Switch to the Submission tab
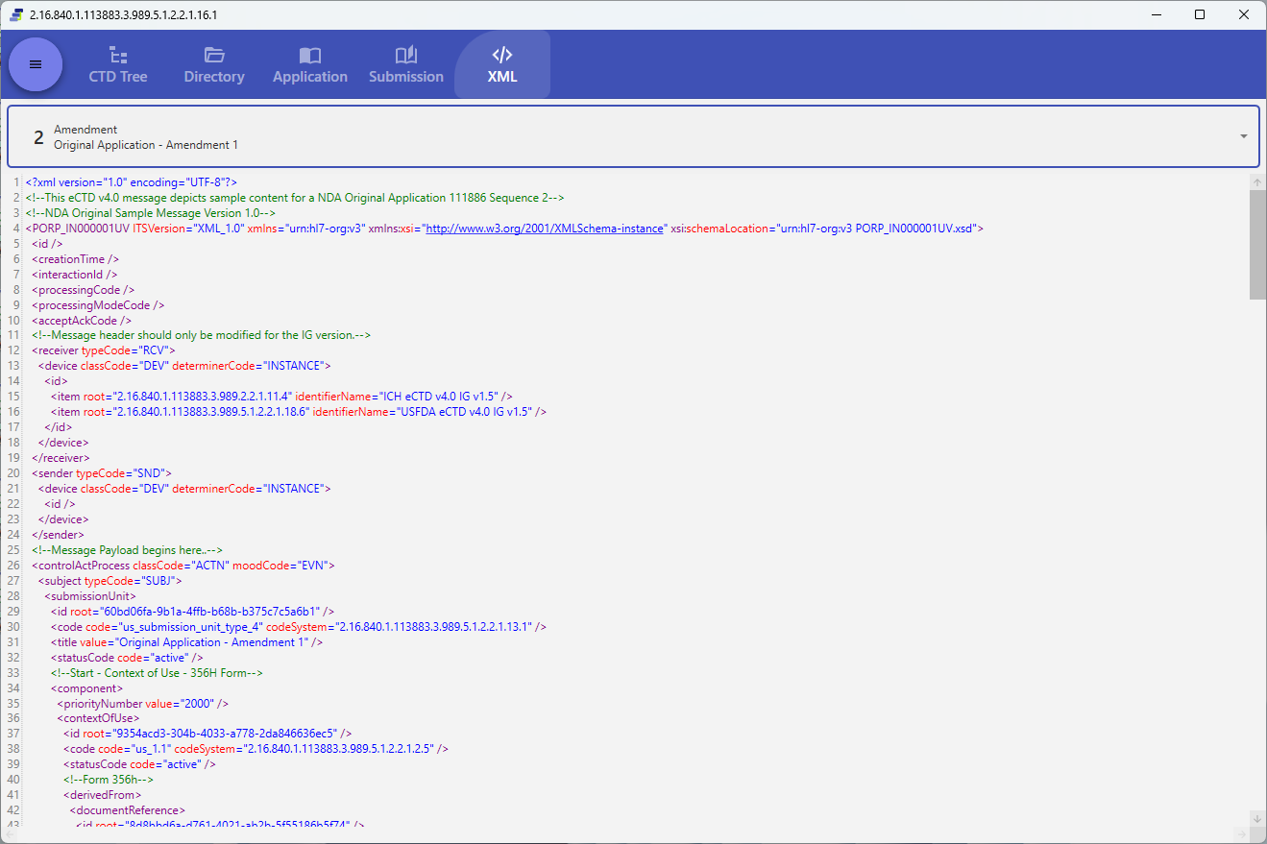The width and height of the screenshot is (1267, 844). point(406,64)
